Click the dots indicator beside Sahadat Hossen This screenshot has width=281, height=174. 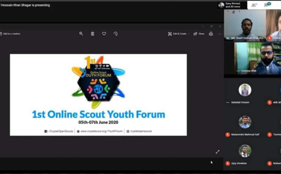coord(228,102)
